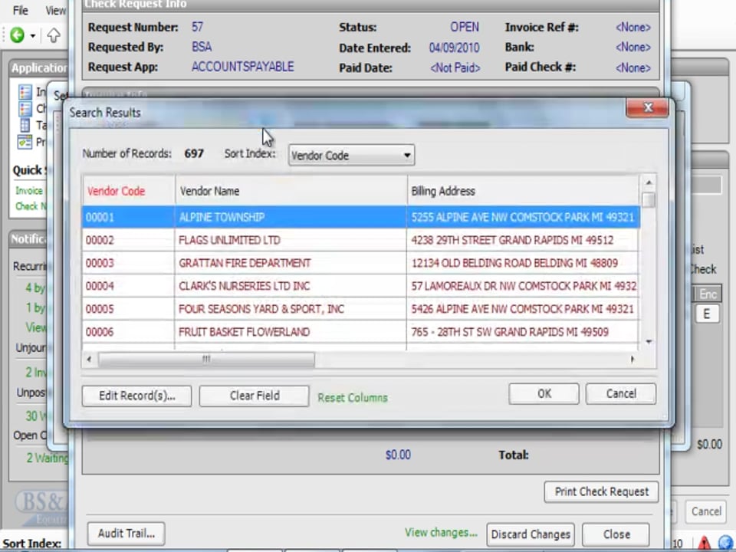Click the blue globe icon in status bar

pos(726,544)
